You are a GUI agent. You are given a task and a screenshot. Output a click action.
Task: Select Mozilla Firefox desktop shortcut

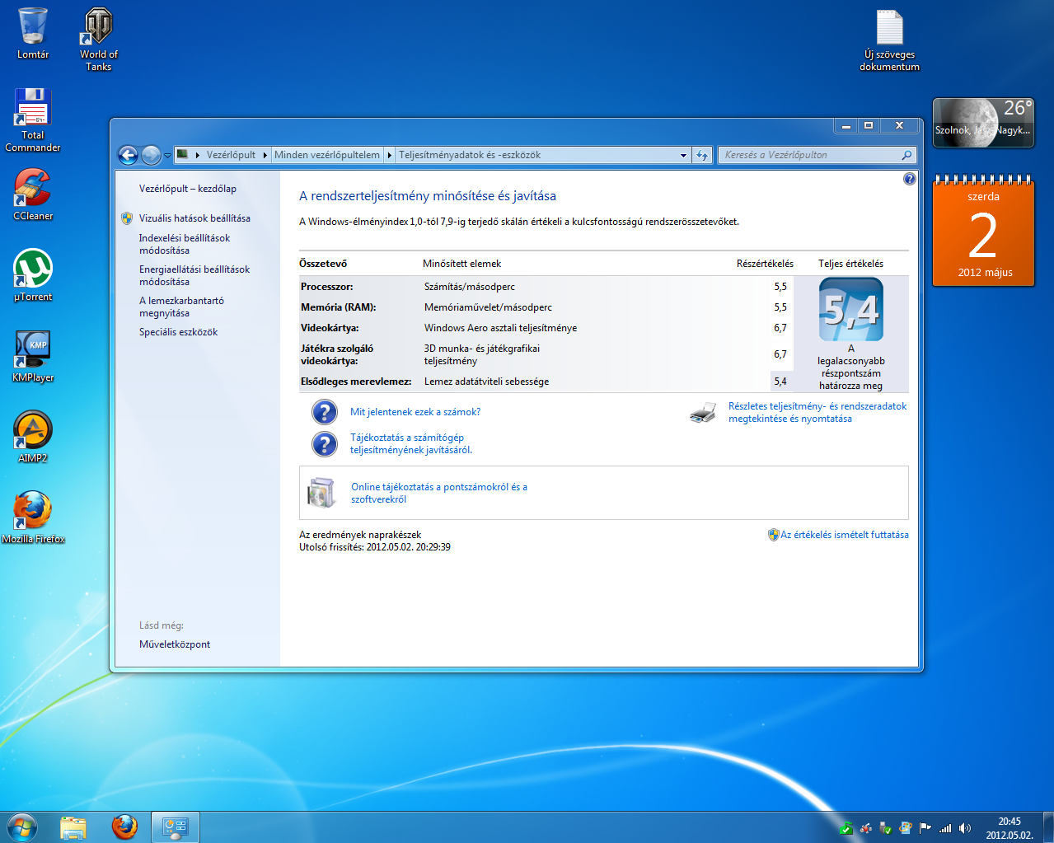tap(33, 518)
